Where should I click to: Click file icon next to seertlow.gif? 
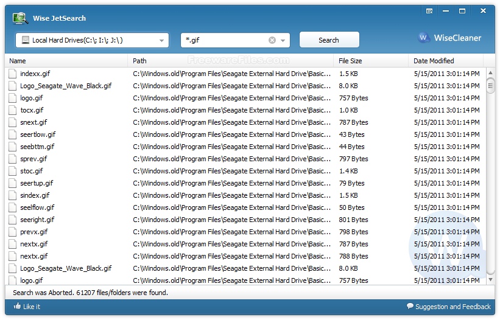tap(12, 134)
